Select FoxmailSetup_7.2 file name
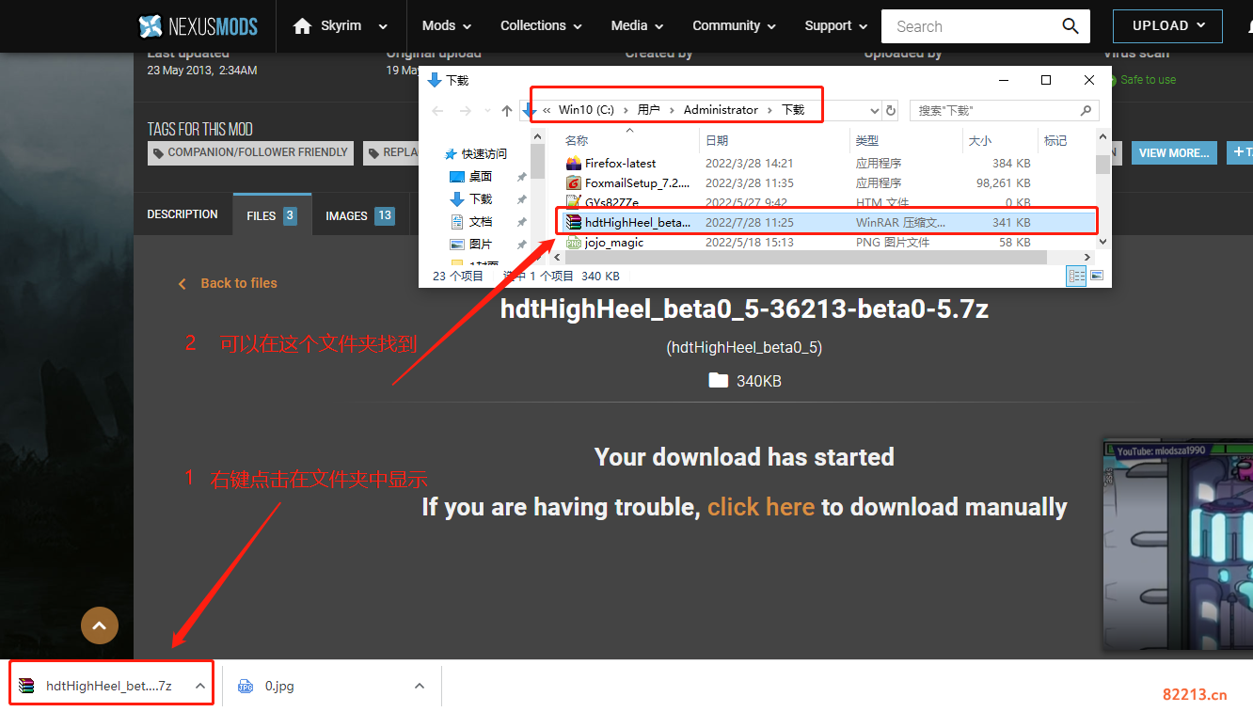This screenshot has height=712, width=1253. (638, 182)
